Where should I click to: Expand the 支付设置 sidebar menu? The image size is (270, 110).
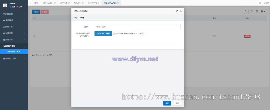click(x=14, y=33)
